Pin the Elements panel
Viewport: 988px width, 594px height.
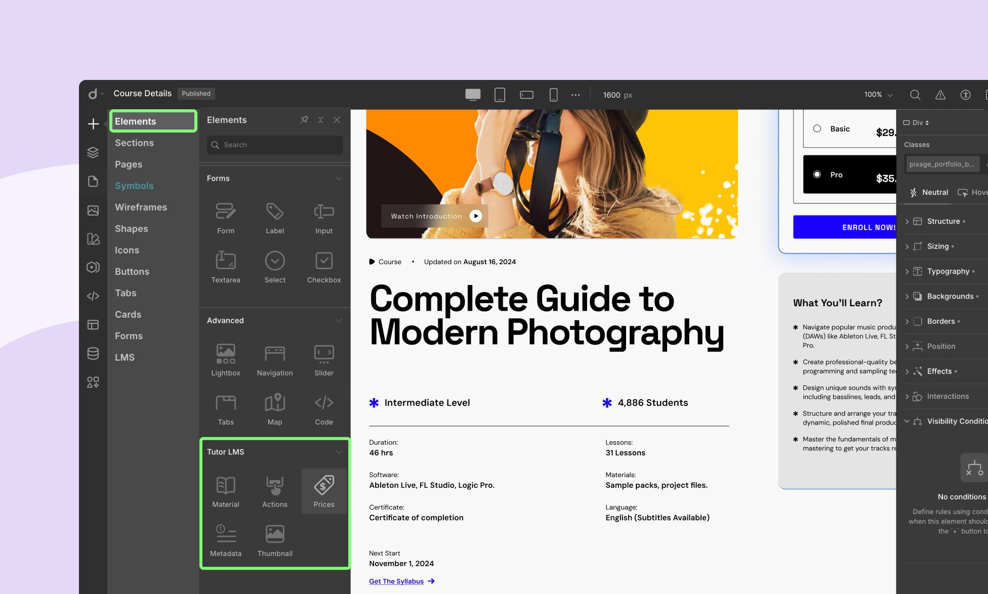pos(304,120)
